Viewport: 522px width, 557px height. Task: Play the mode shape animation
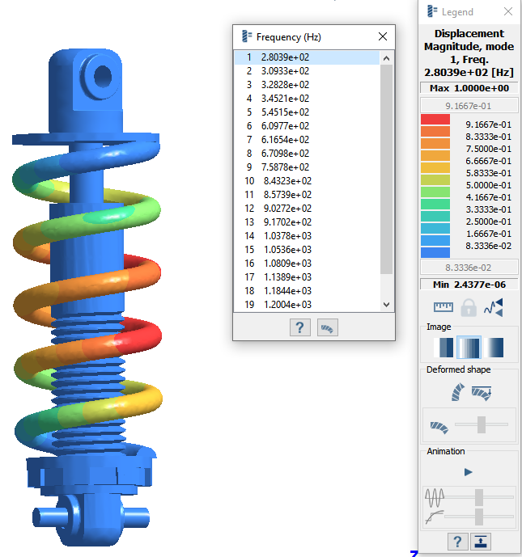tap(469, 472)
